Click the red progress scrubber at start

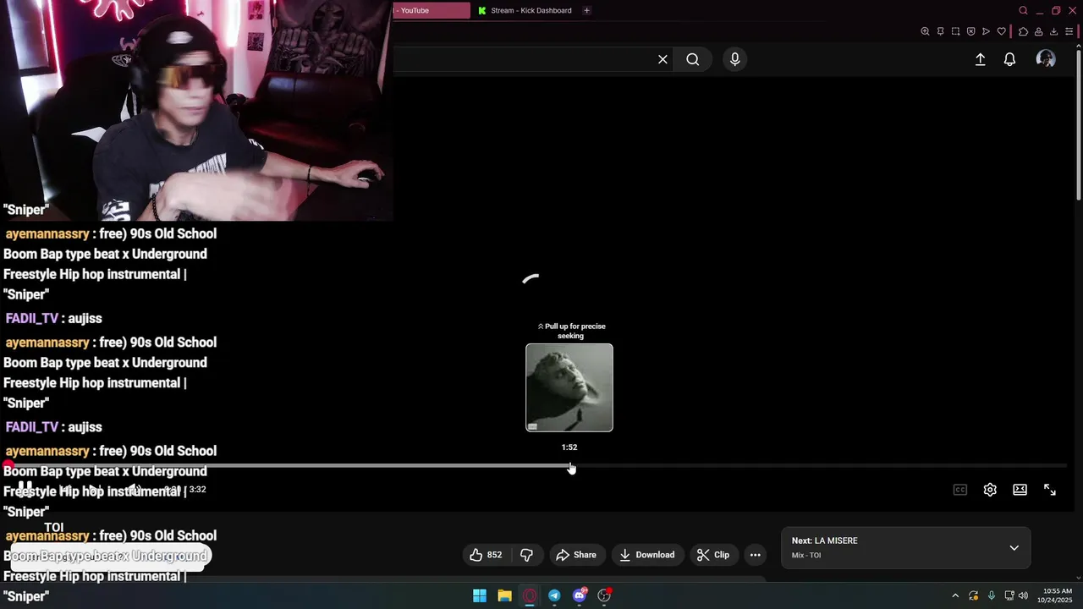[x=8, y=465]
